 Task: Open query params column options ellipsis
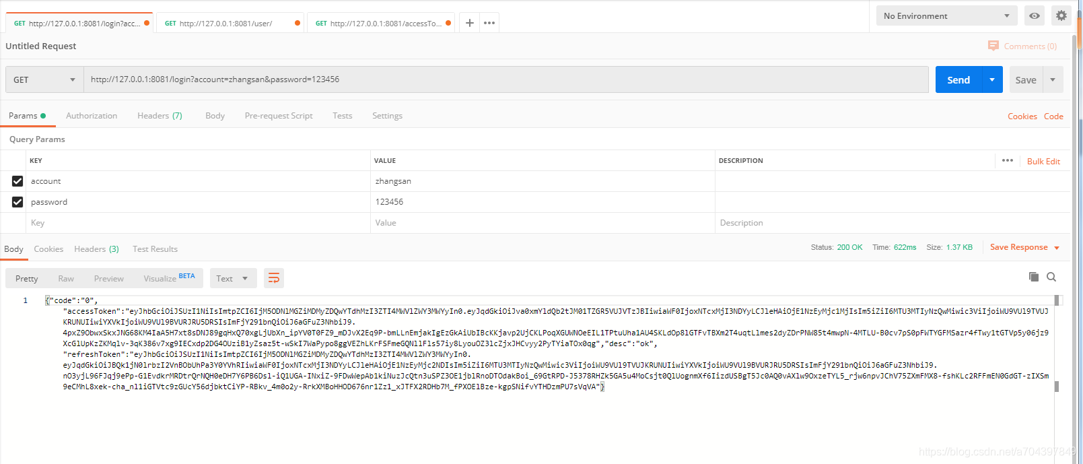1008,160
